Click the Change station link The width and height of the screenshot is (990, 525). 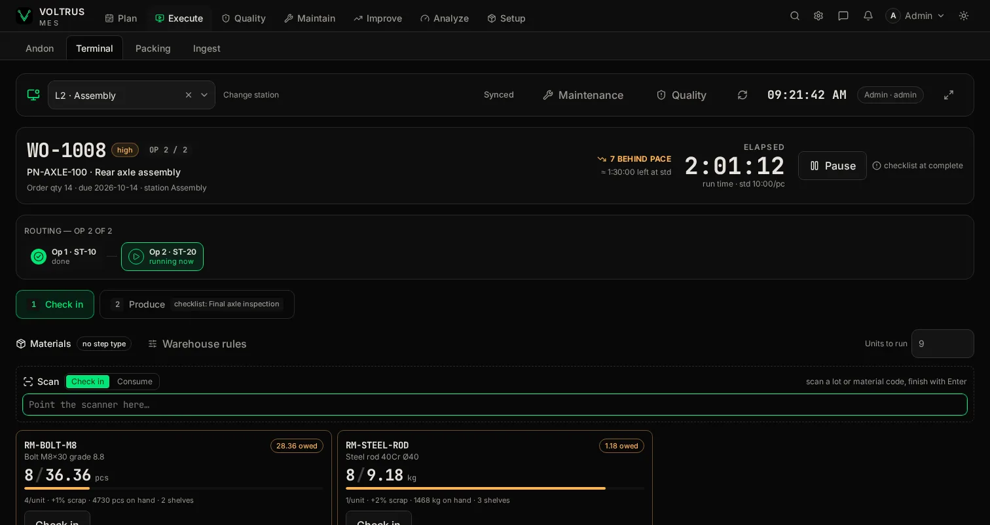point(251,95)
